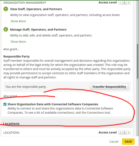Uncheck Share Organization Data with Connected Software Companies
The image size is (139, 146).
(5, 104)
